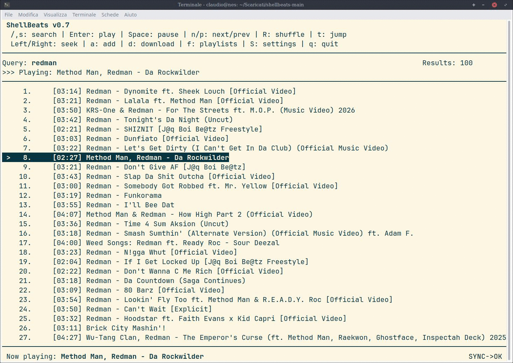
Task: Click the Now playing status at the bottom
Action: 105,356
